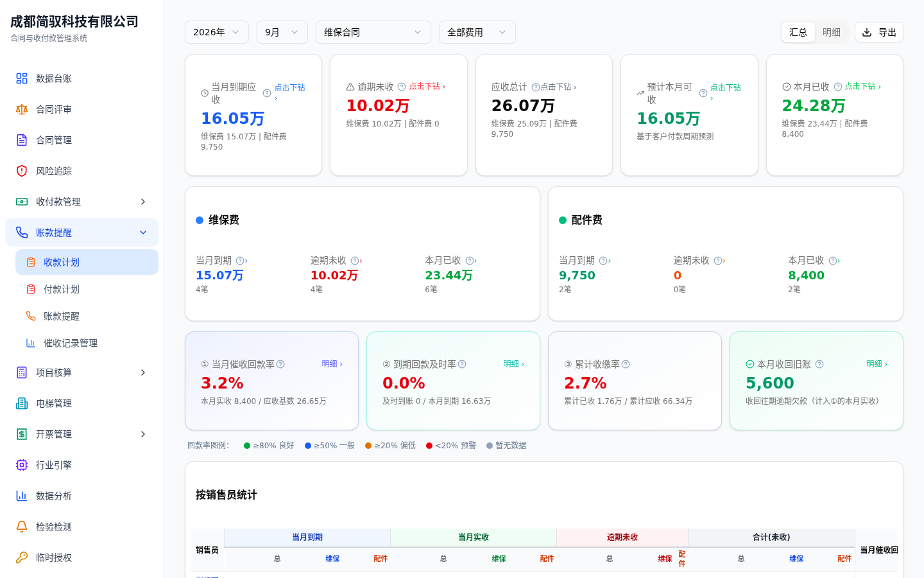Click the 数据分析 bar chart icon
This screenshot has height=578, width=924.
tap(22, 496)
